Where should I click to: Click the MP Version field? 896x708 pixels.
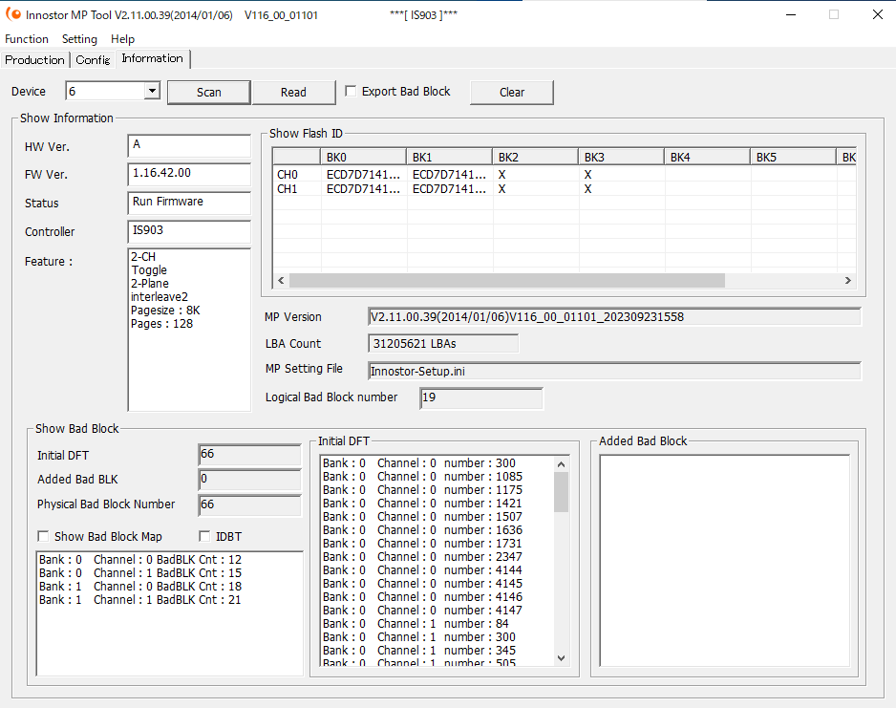(x=614, y=316)
